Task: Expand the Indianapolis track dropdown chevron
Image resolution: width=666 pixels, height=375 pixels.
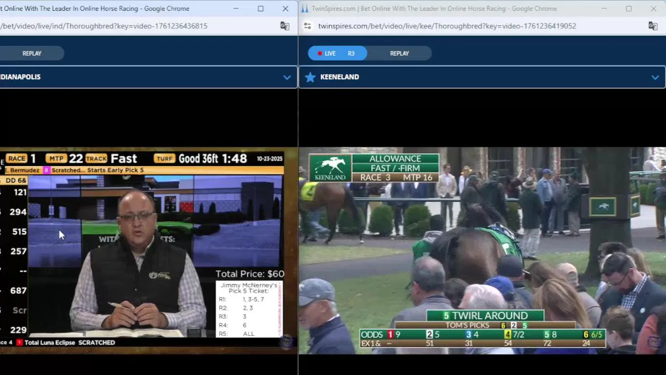Action: [x=287, y=78]
